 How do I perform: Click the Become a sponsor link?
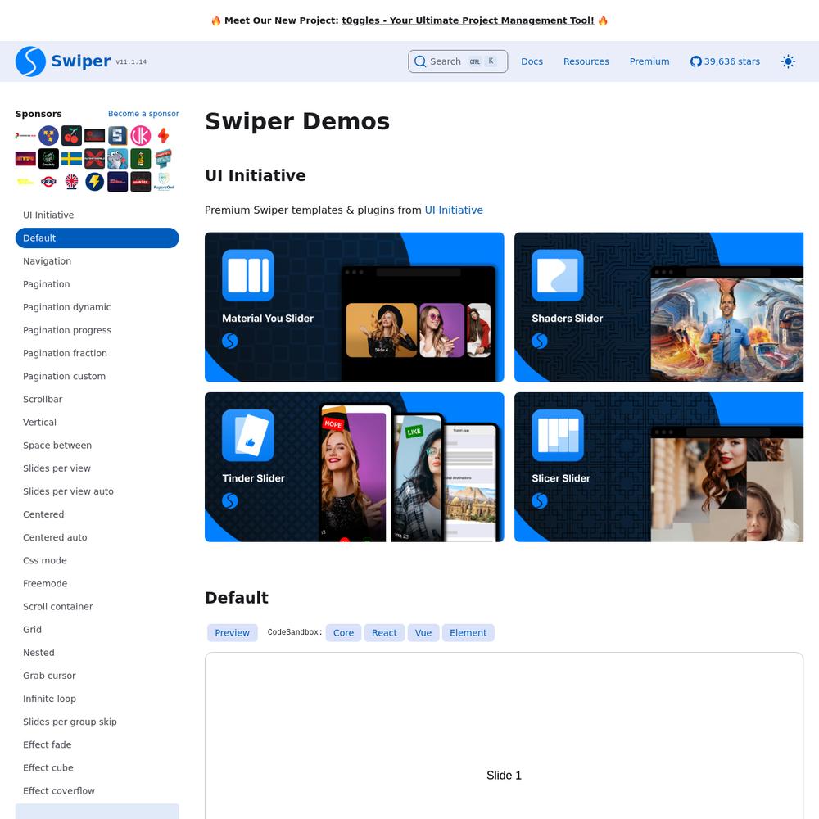(x=143, y=113)
